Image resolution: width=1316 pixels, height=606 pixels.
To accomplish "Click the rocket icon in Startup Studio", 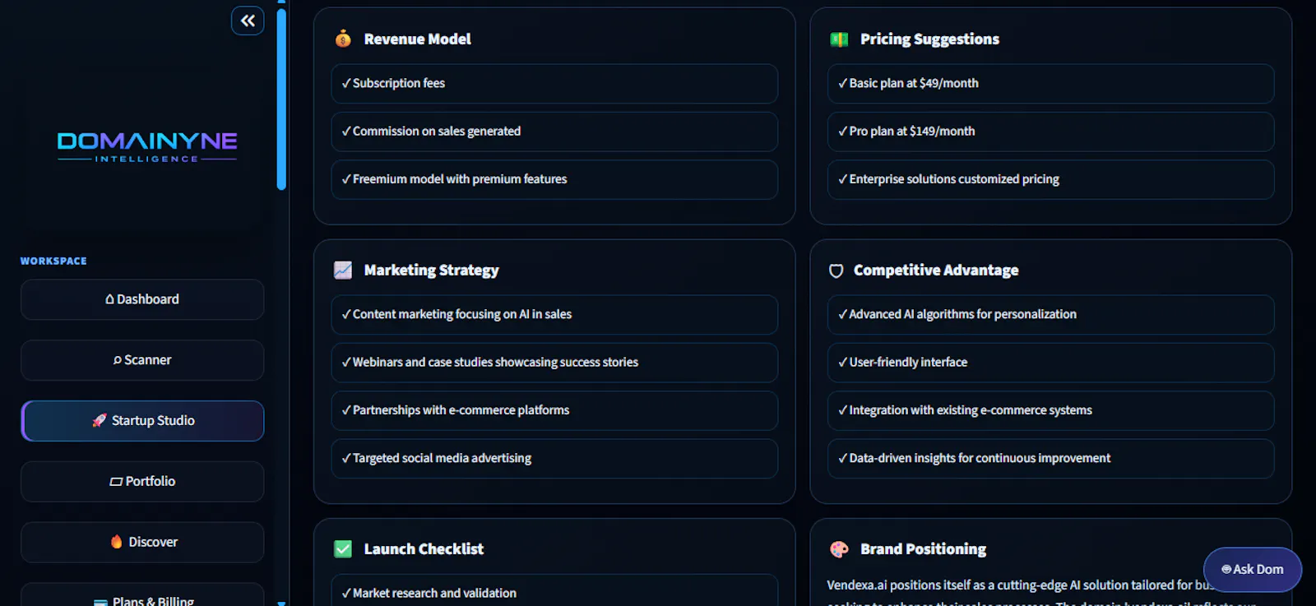I will pos(100,420).
